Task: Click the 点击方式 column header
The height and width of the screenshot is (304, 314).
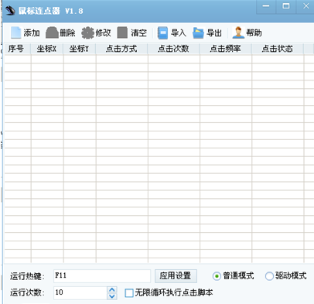Action: click(x=121, y=49)
